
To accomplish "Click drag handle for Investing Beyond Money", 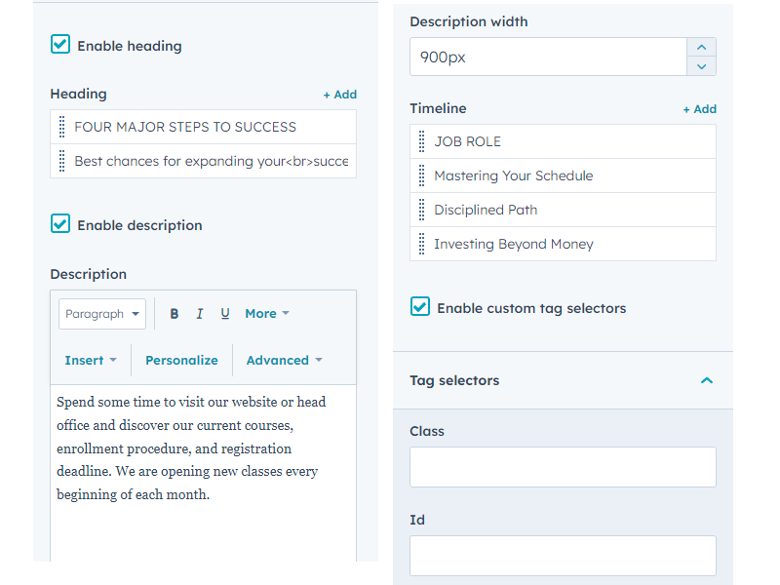I will (x=421, y=244).
